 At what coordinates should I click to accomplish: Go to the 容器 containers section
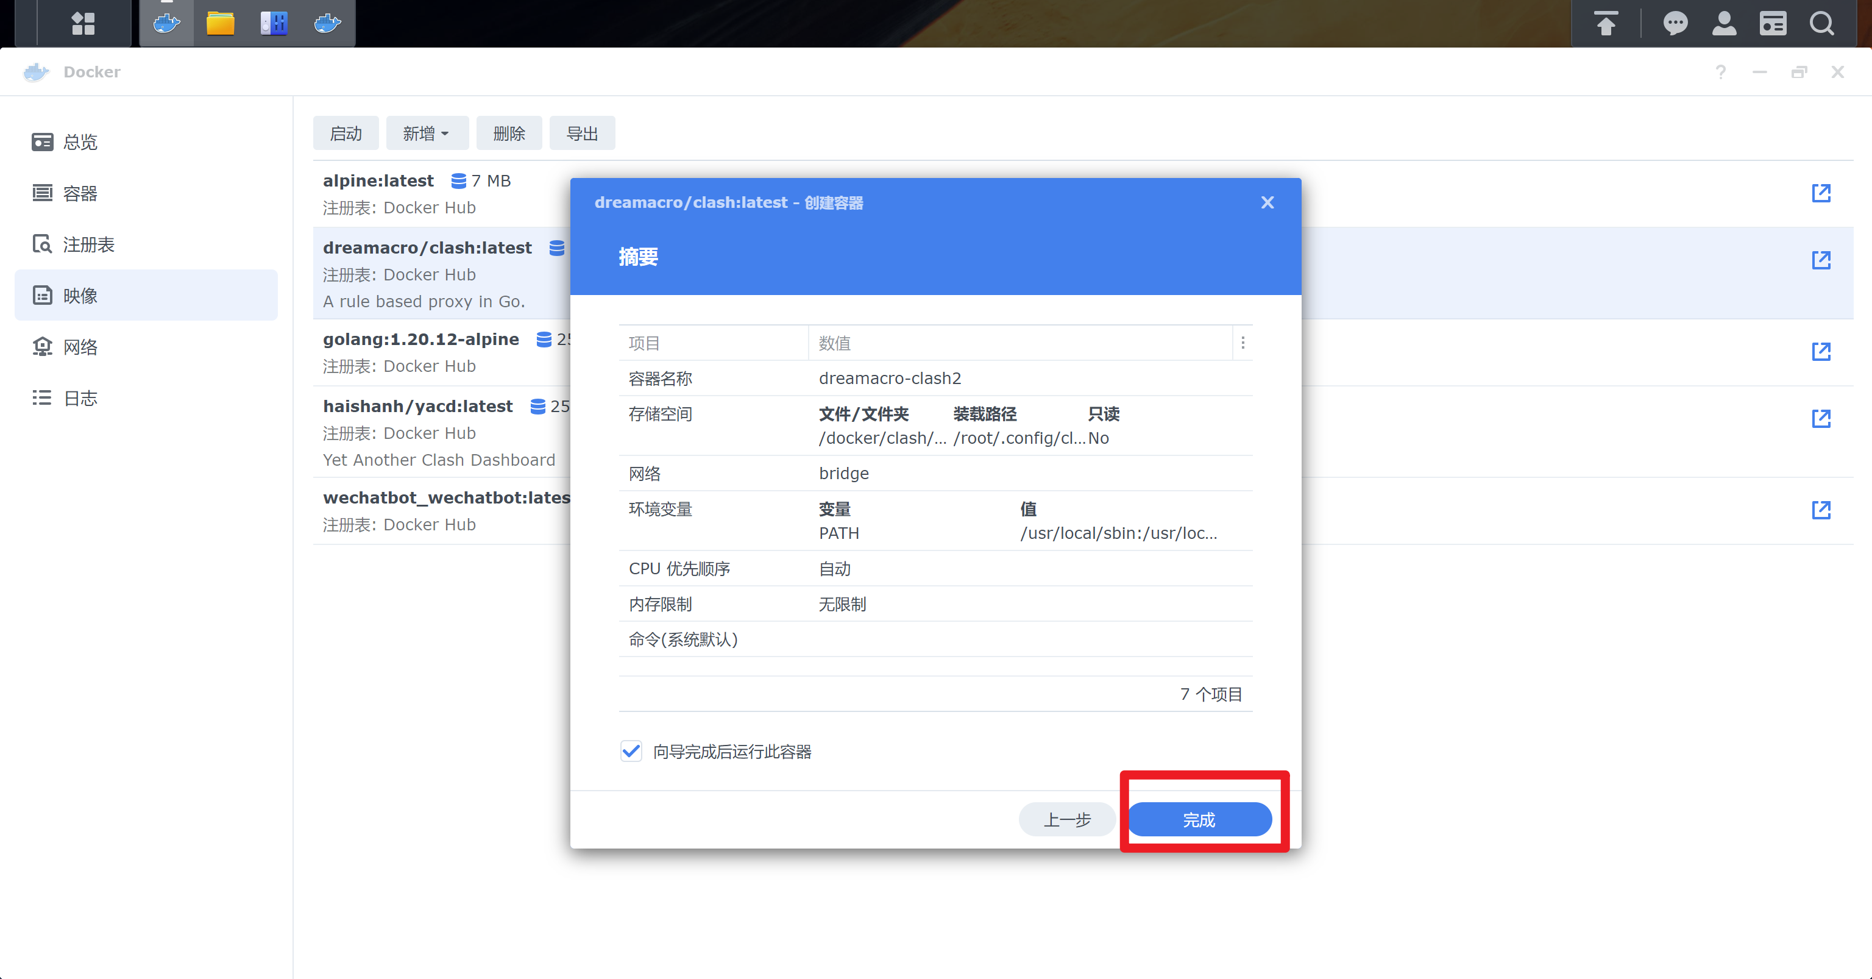pyautogui.click(x=146, y=193)
